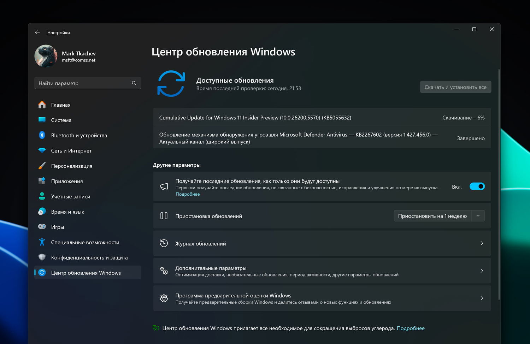Viewport: 530px width, 344px height.
Task: Click the 'Завершено' status text
Action: point(471,138)
